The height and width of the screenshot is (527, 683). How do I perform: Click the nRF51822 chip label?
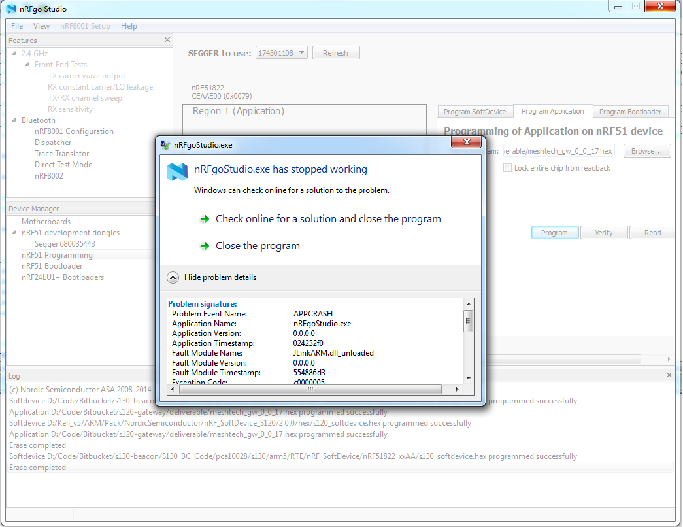coord(208,88)
